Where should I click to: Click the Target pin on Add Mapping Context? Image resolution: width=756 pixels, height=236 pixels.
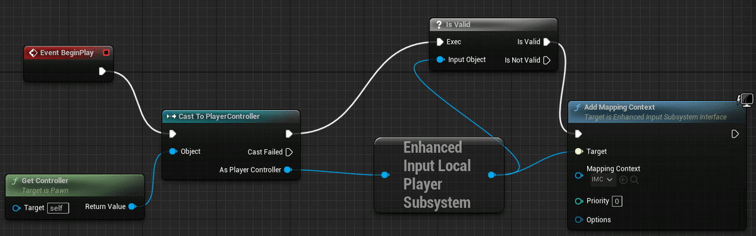tap(578, 151)
